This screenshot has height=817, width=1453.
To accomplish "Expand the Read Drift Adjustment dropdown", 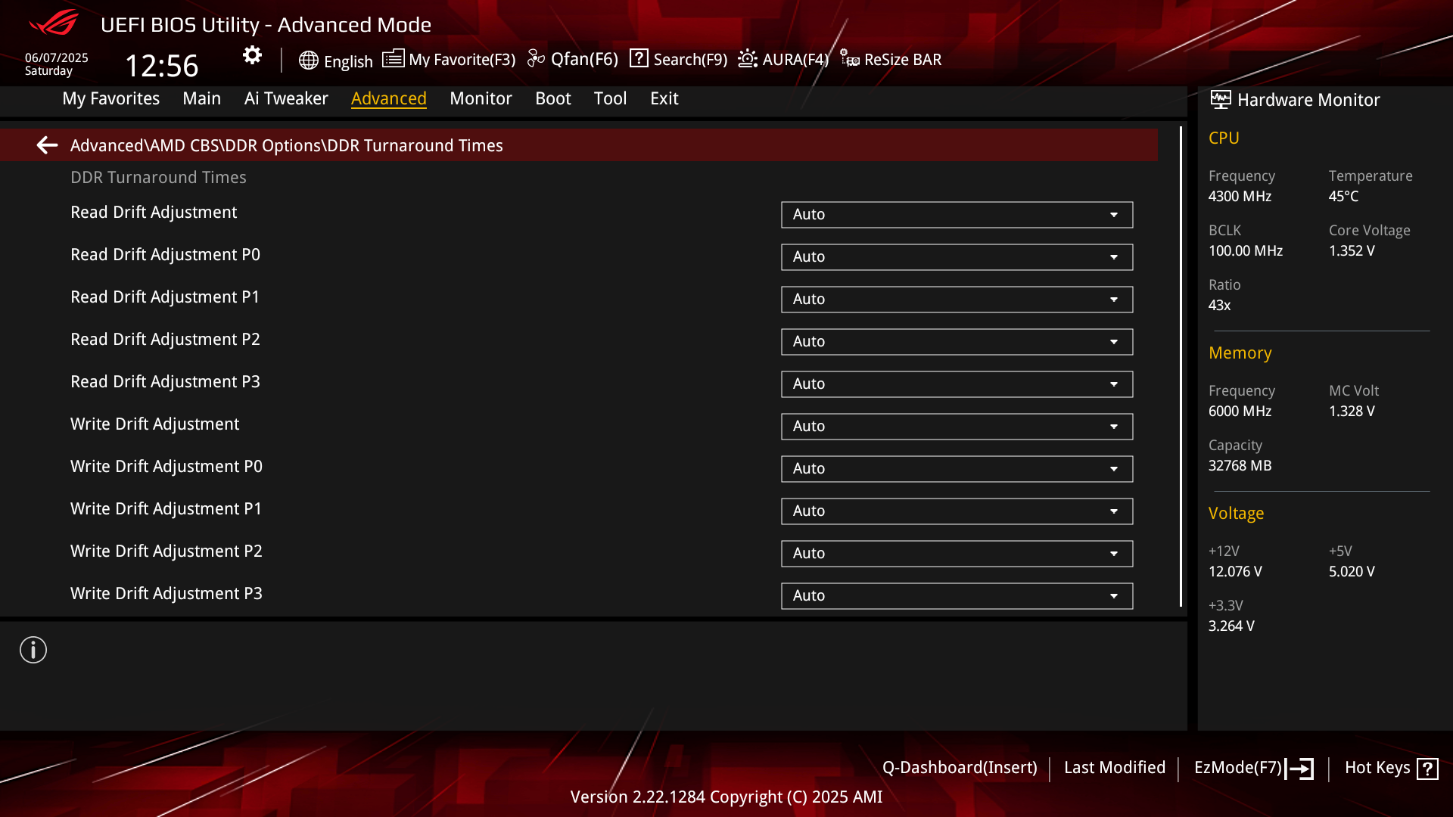I will 957,215.
